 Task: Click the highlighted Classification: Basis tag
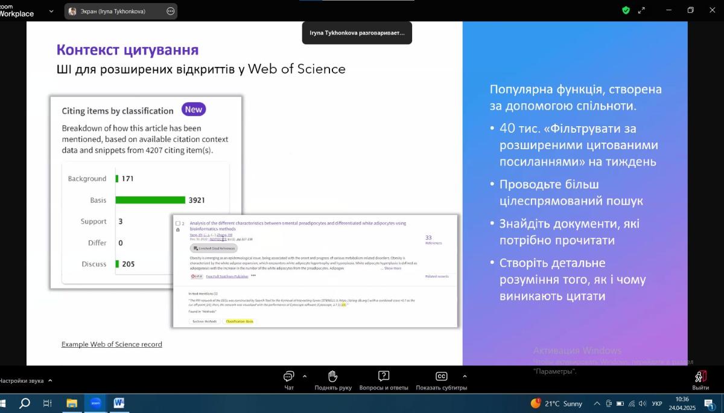pos(240,321)
